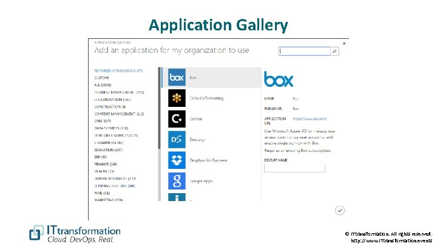The height and width of the screenshot is (246, 437).
Task: Click the app list scrollbar thumb
Action: (x=159, y=108)
